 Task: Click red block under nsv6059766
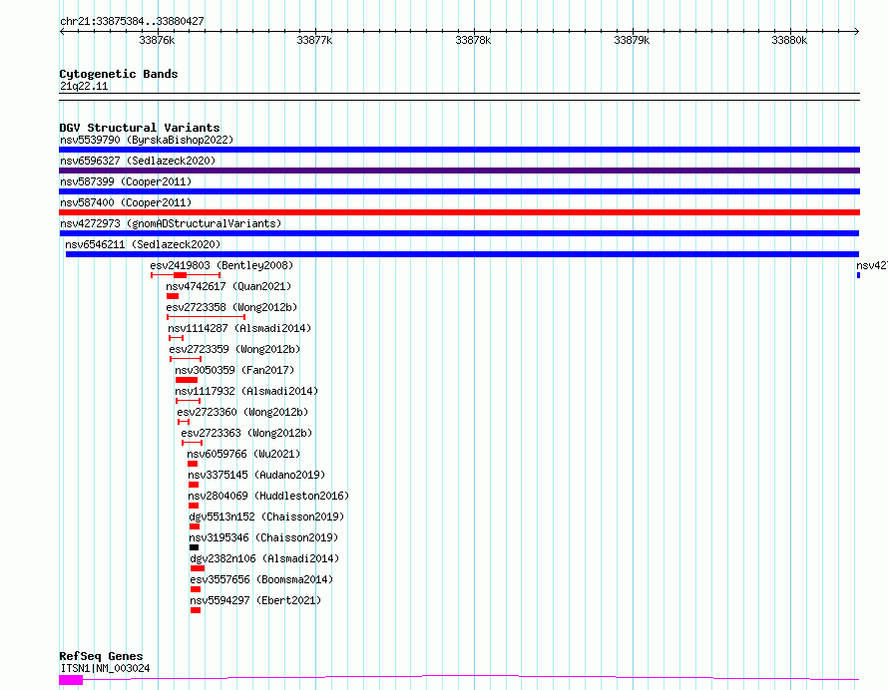[x=193, y=464]
